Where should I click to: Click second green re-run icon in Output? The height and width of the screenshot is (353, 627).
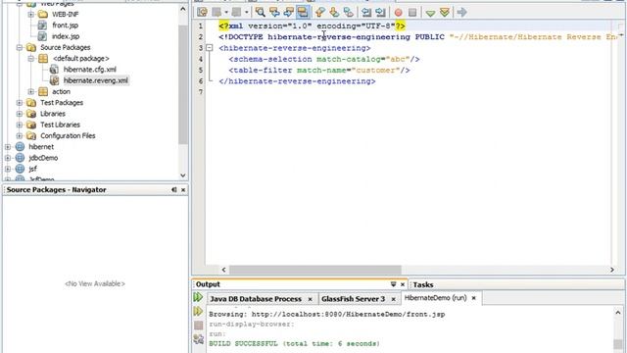pyautogui.click(x=198, y=311)
